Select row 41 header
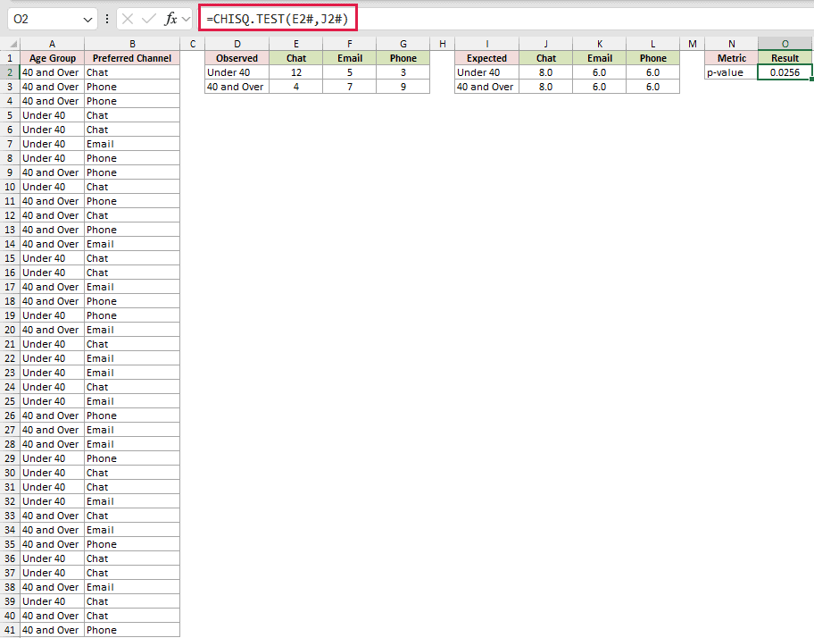Image resolution: width=814 pixels, height=638 pixels. coord(10,630)
